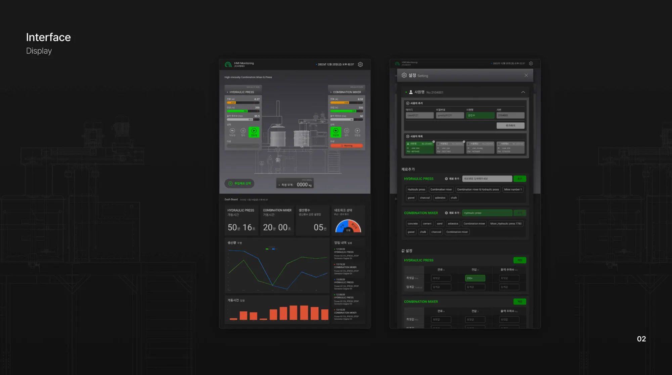Click forward play icon in Combination Mixer panel
Image resolution: width=672 pixels, height=375 pixels.
pos(357,131)
